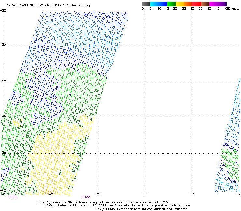Select the '10' color scale label
Image resolution: width=241 pixels, height=211 pixels.
pyautogui.click(x=159, y=9)
